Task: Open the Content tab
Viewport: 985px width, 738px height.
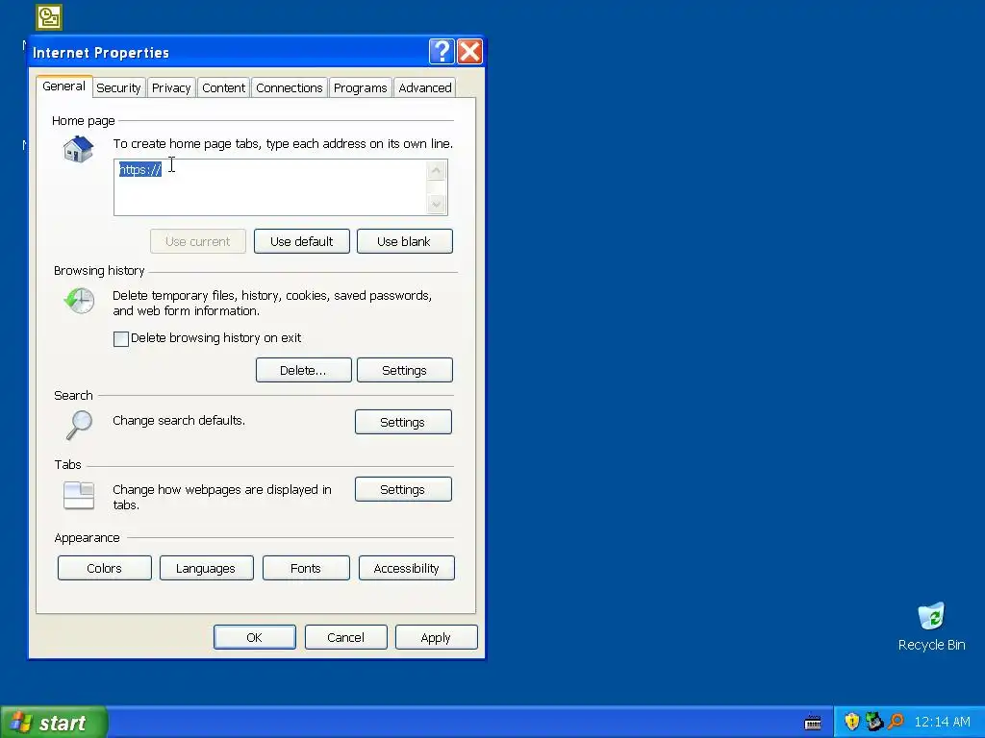Action: click(223, 87)
